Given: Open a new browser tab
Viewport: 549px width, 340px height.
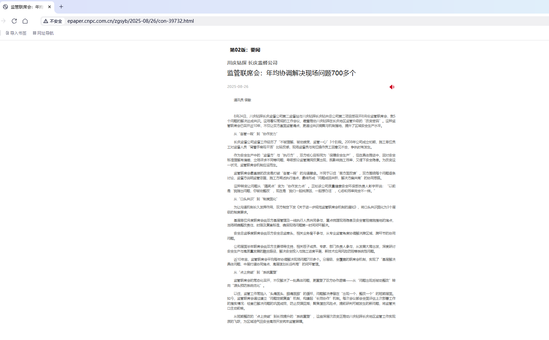Looking at the screenshot, I should tap(61, 7).
